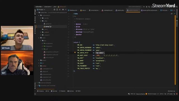The image size is (179, 101).
Task: Expand Scratches and Consoles node
Action: click(37, 86)
